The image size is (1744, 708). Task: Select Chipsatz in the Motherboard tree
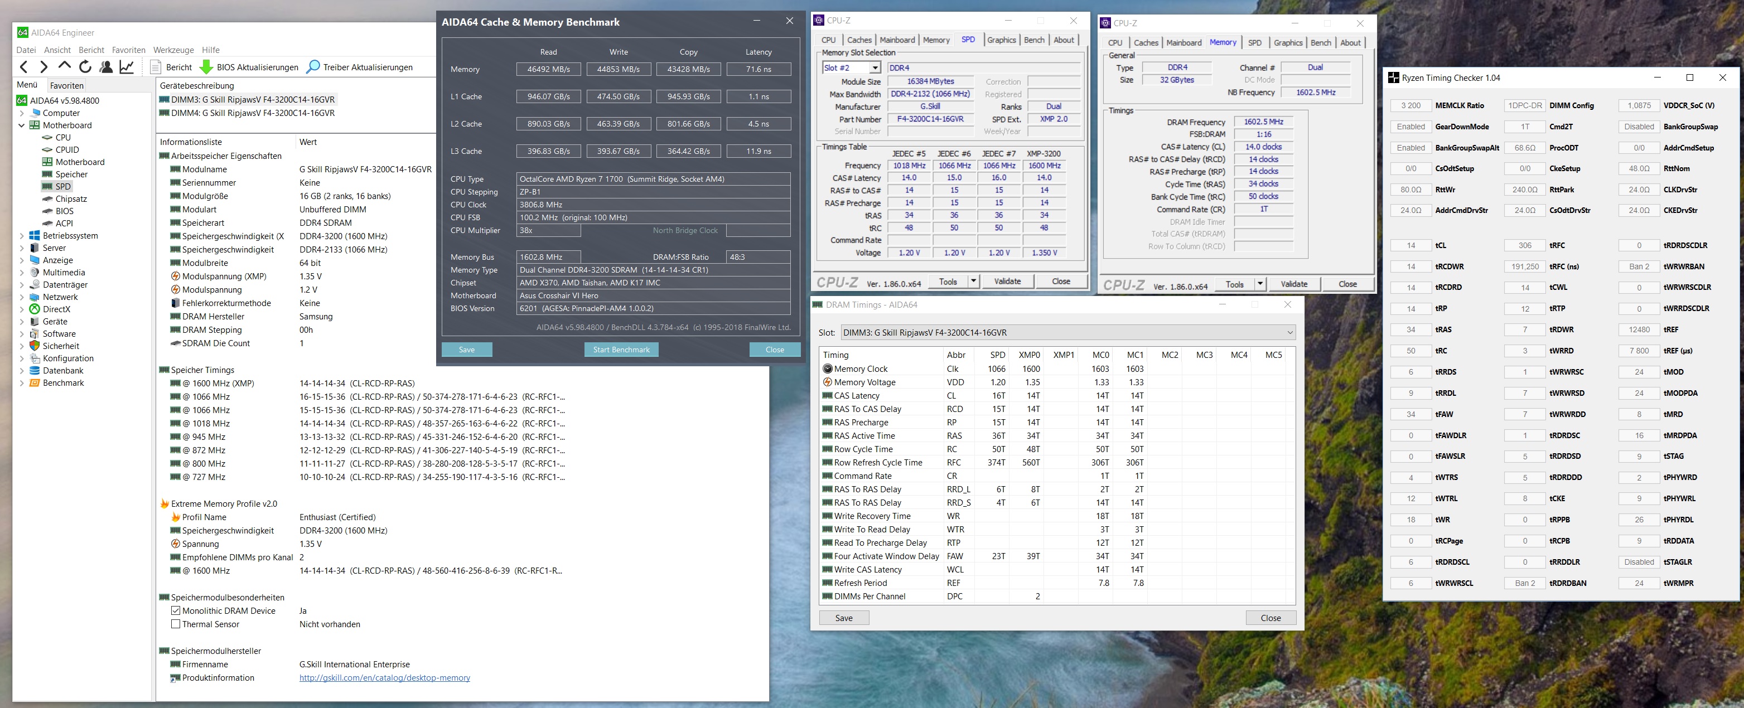click(71, 199)
